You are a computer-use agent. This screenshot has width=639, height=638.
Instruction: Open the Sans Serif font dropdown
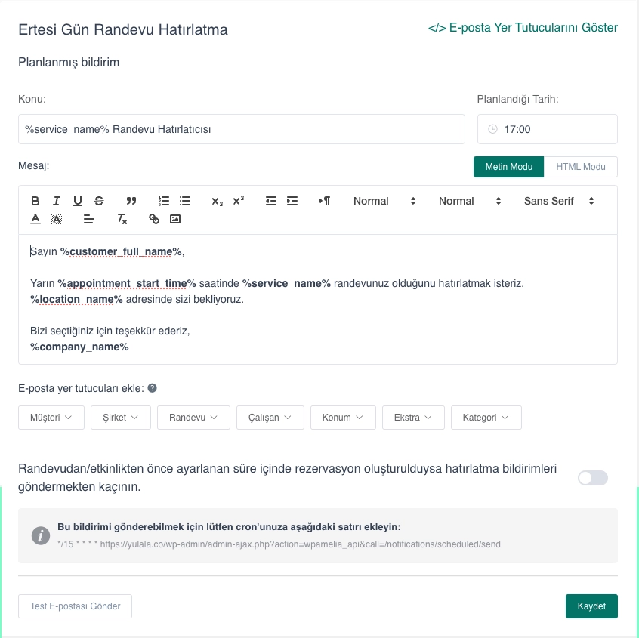pos(559,201)
